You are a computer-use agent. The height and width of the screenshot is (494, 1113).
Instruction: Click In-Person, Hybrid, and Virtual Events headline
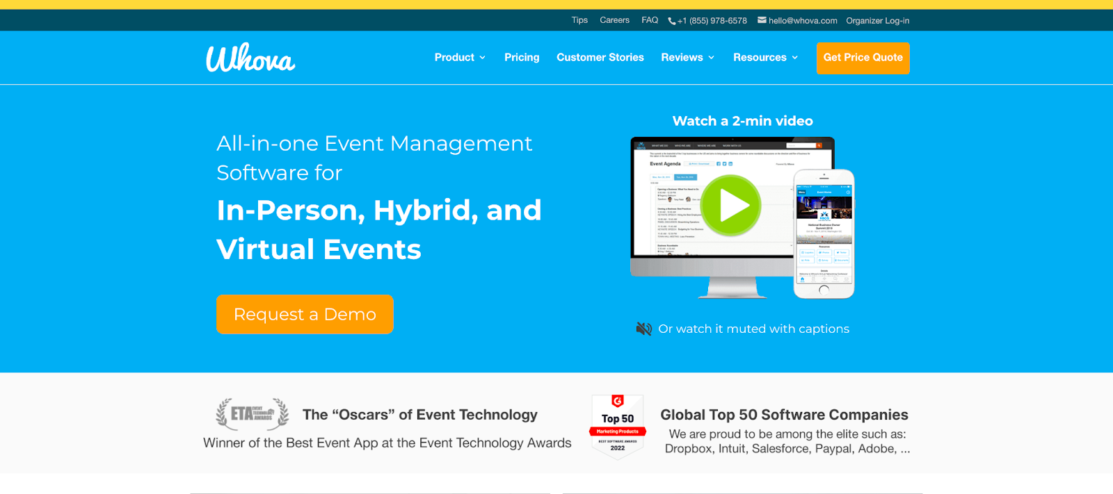pyautogui.click(x=379, y=229)
